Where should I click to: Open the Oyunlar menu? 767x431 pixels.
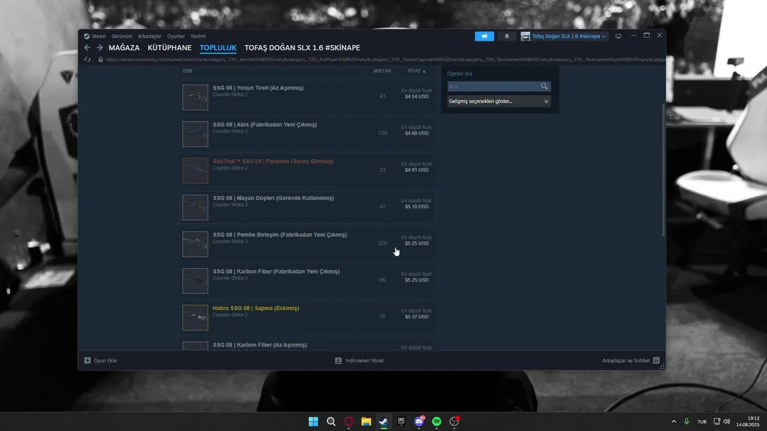tap(176, 36)
